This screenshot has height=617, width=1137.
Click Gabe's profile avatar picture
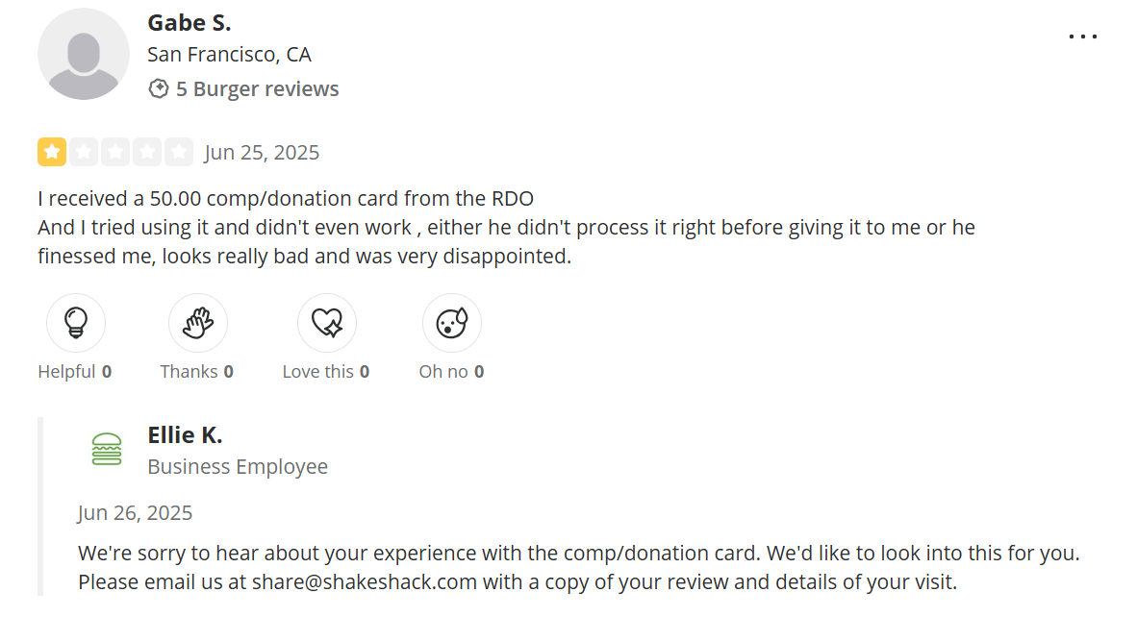(x=84, y=54)
